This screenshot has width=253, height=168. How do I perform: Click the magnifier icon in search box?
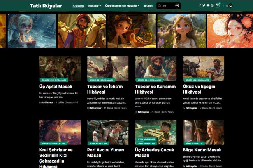tap(160, 6)
